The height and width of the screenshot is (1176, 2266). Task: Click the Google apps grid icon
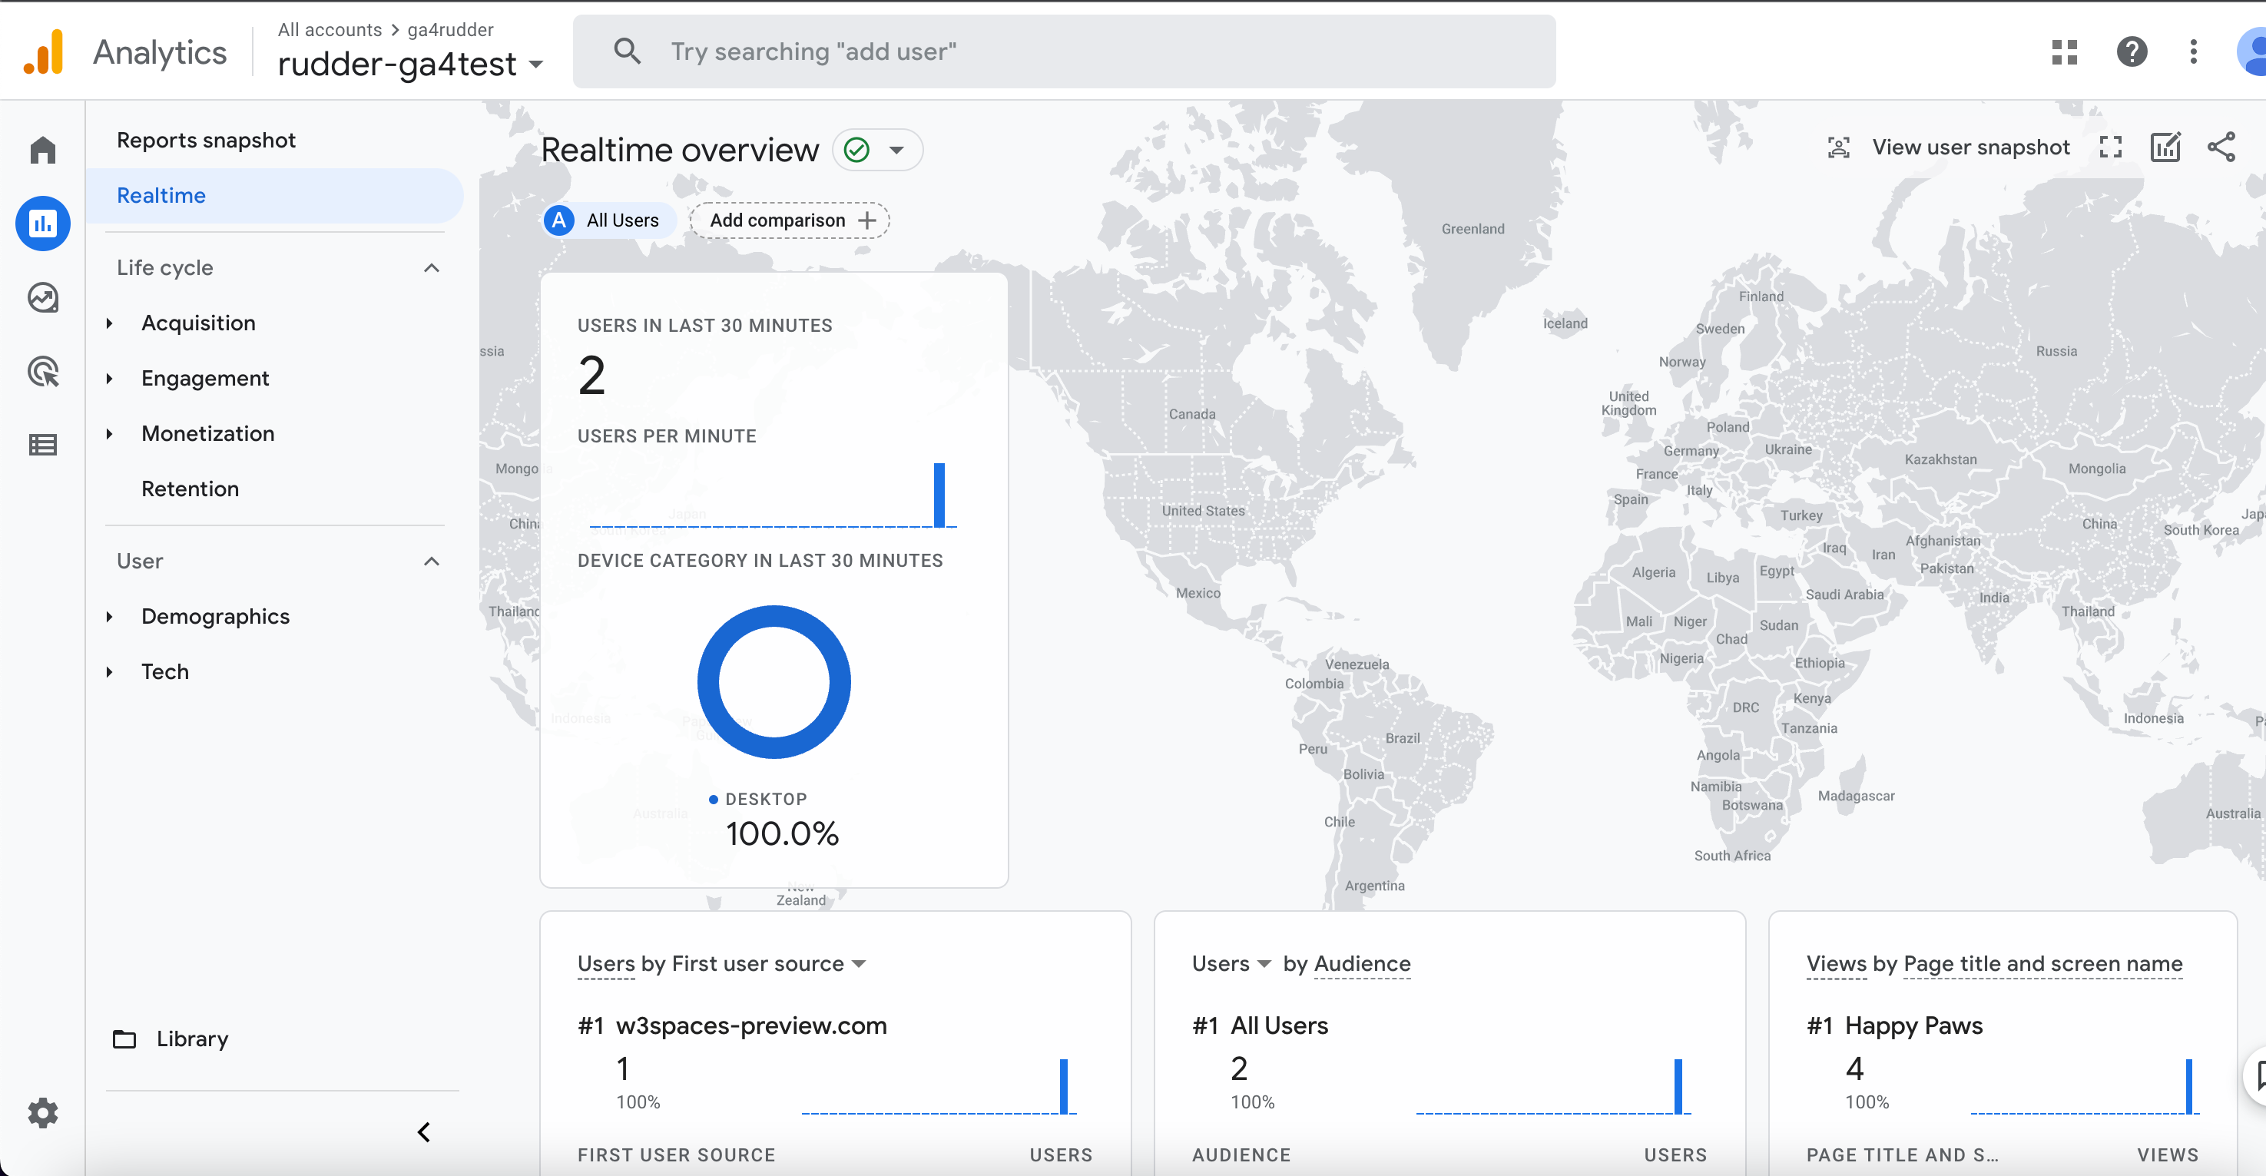(x=2064, y=52)
